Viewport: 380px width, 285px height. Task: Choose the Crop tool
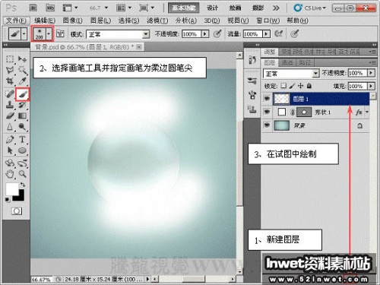10,81
